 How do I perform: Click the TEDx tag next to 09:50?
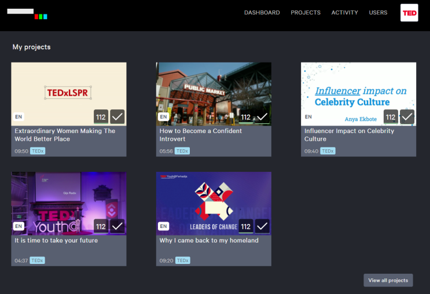[x=38, y=151]
